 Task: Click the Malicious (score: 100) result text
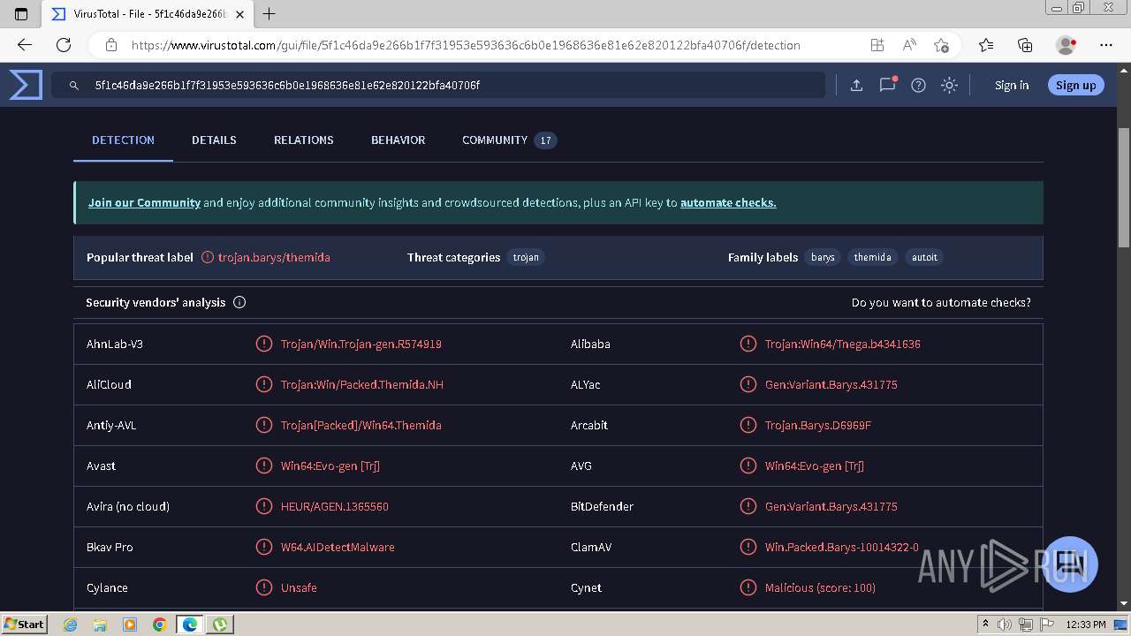click(820, 587)
